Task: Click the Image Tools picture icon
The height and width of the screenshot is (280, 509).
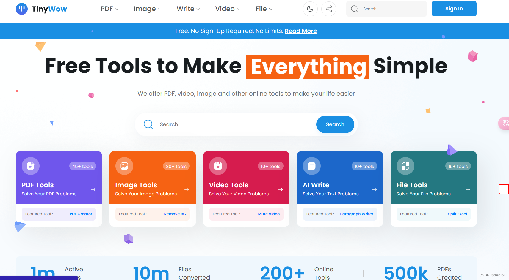Action: [124, 166]
